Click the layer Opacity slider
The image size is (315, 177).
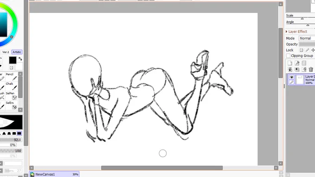coord(307,44)
